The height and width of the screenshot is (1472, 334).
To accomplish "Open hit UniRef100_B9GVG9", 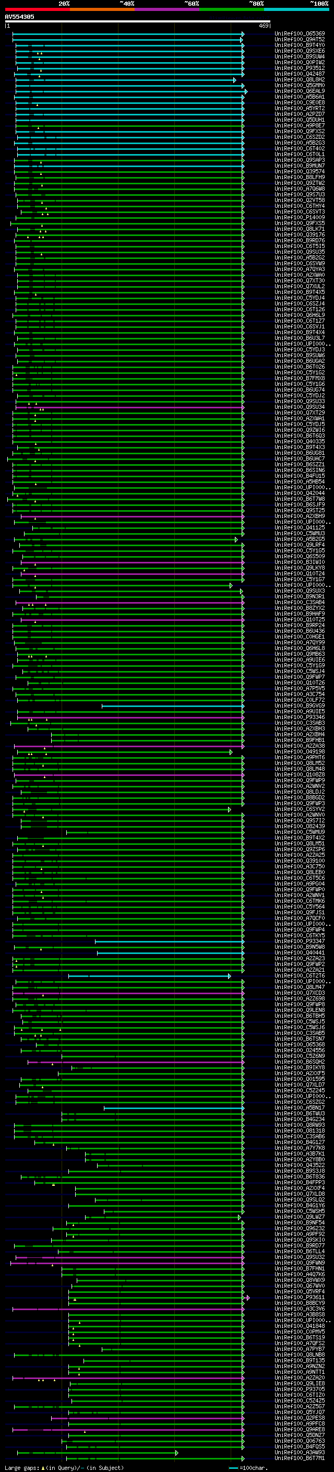I will [x=300, y=706].
